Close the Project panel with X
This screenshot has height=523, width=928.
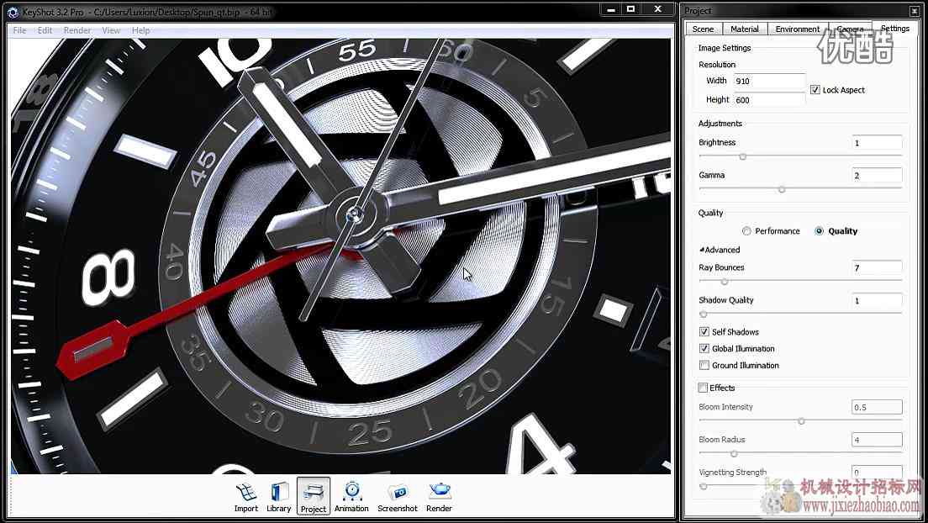coord(915,11)
